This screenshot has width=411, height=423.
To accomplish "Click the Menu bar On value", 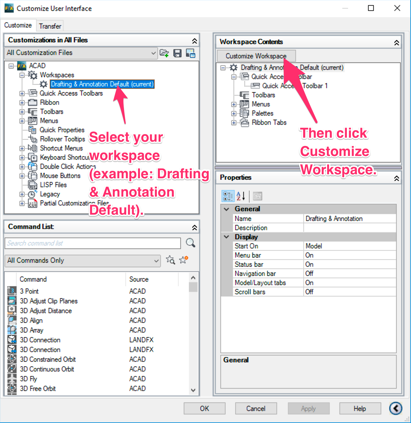I will pyautogui.click(x=350, y=255).
